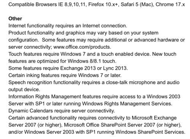This screenshot has width=190, height=139.
Task: Click the "Windows 8/8.1 touch" text
Action: click(92, 61)
